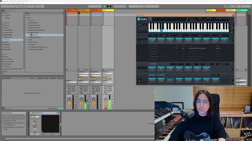
Task: Click the Tap tempo button
Action: (15, 6)
